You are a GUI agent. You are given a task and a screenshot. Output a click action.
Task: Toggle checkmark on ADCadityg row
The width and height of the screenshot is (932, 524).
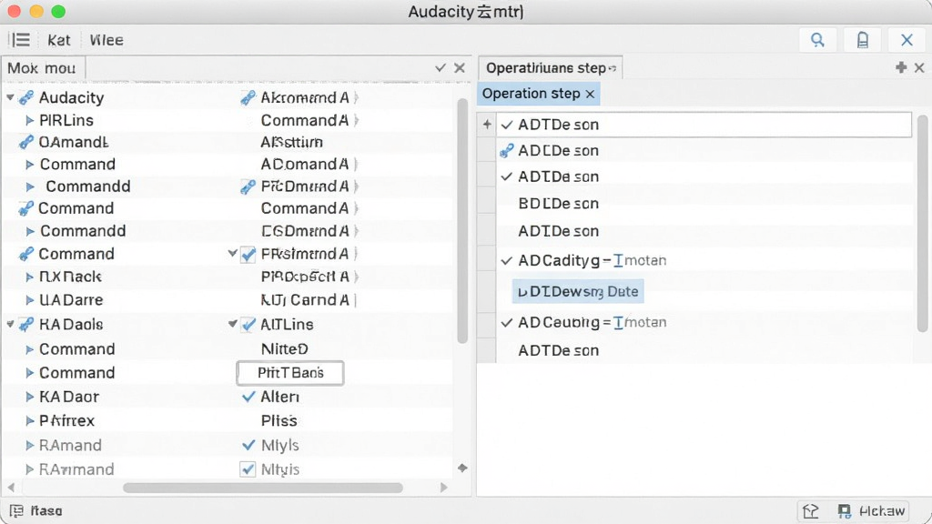507,260
